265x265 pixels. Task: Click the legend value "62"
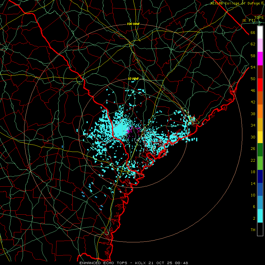pos(253,44)
